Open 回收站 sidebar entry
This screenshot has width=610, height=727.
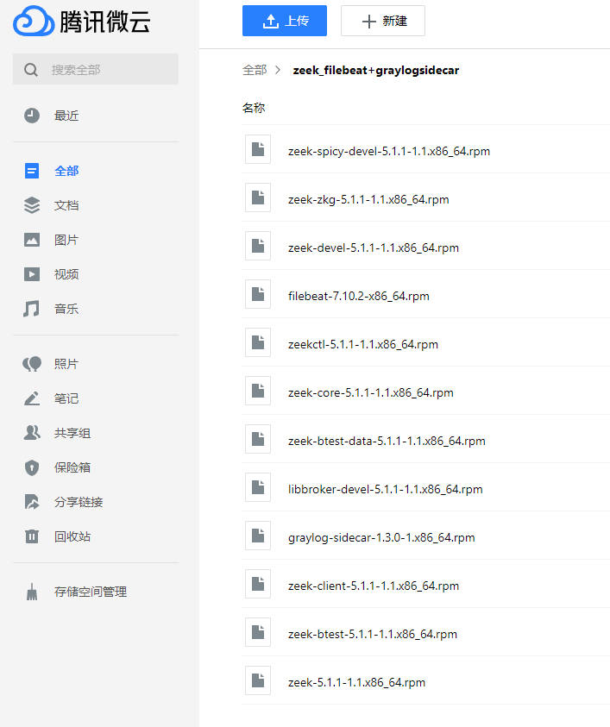72,536
